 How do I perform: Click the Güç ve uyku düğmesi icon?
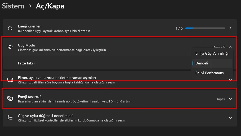tap(10, 118)
